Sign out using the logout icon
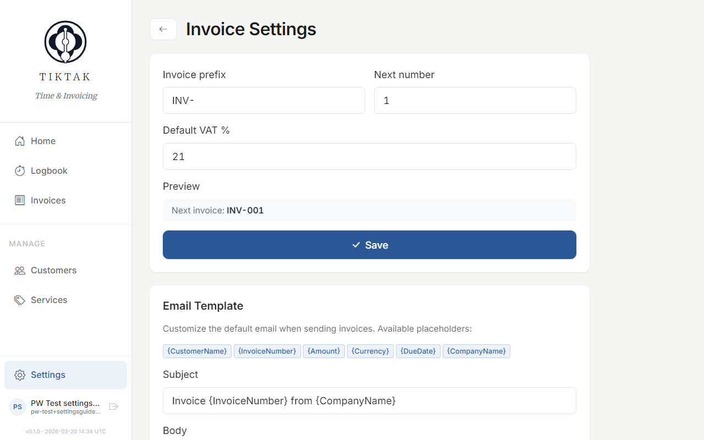Viewport: 704px width, 440px height. click(113, 406)
